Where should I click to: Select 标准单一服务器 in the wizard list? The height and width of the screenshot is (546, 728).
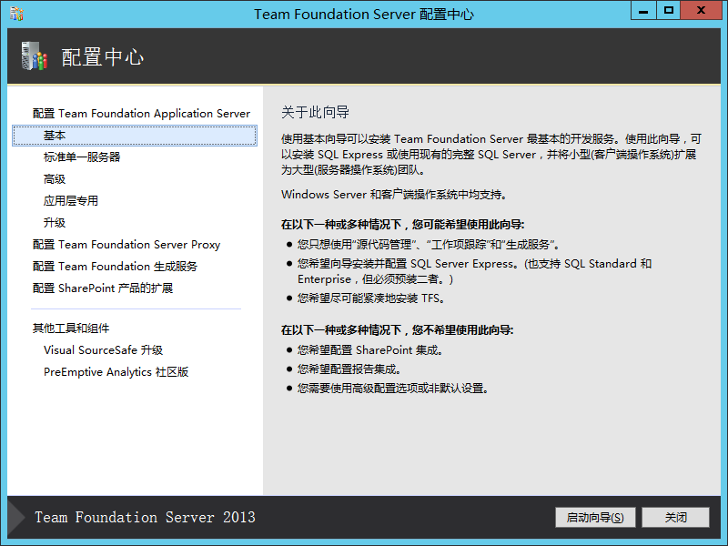coord(82,157)
